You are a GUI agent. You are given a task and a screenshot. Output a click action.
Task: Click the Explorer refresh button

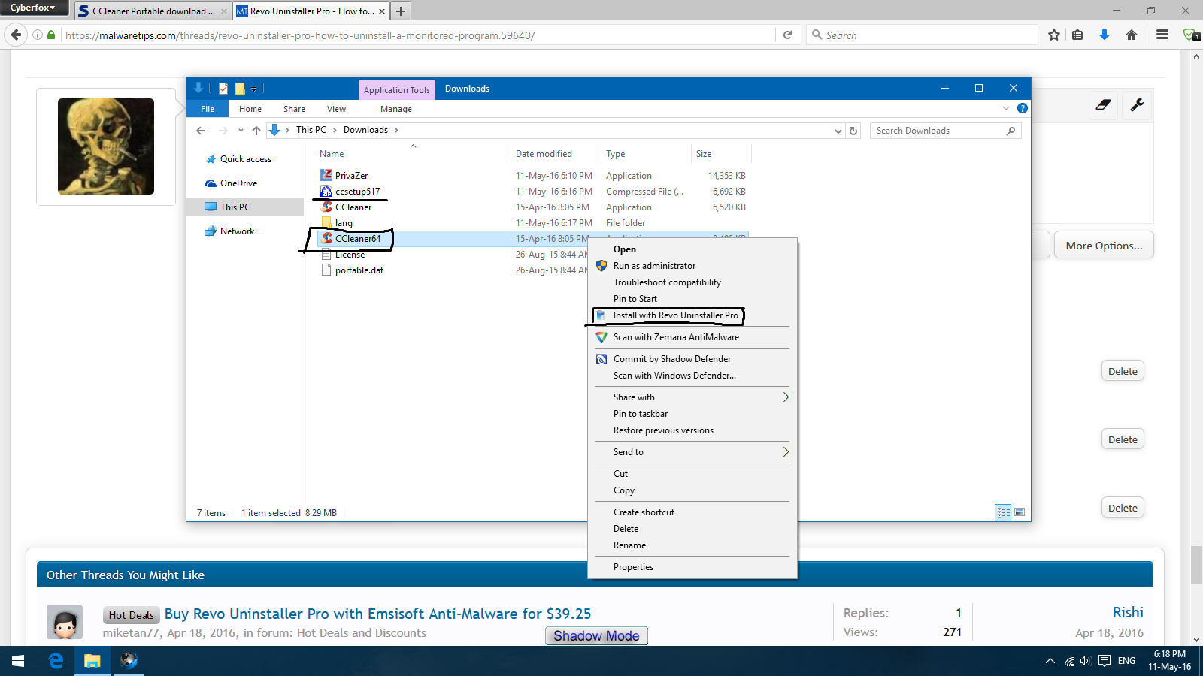tap(853, 131)
